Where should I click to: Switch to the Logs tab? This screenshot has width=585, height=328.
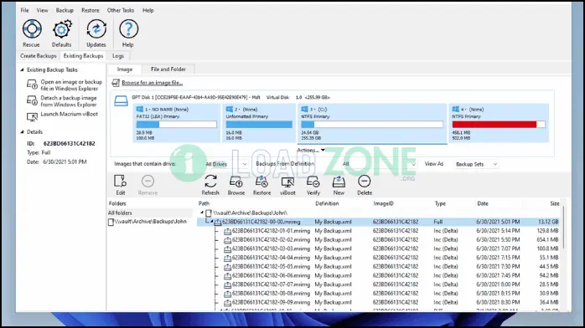tap(118, 56)
